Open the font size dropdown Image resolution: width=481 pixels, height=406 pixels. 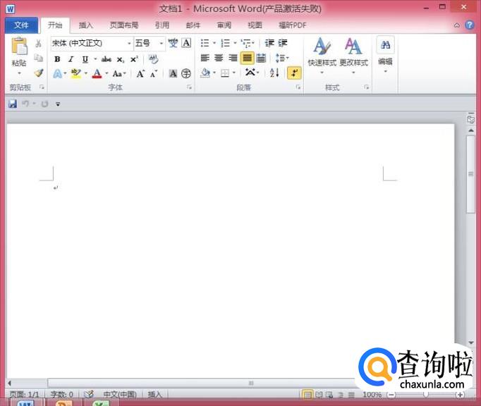click(x=161, y=43)
